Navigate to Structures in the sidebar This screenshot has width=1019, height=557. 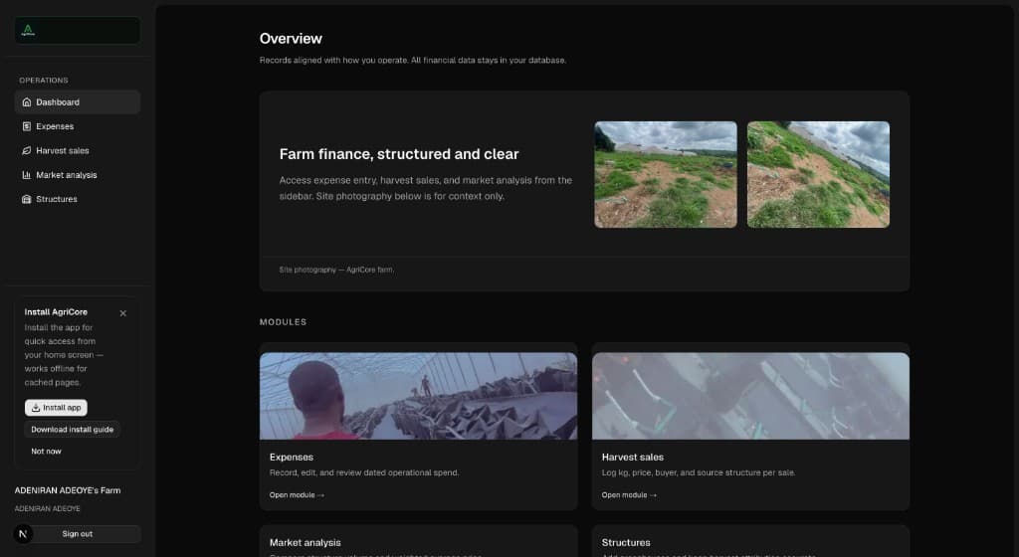pyautogui.click(x=78, y=199)
